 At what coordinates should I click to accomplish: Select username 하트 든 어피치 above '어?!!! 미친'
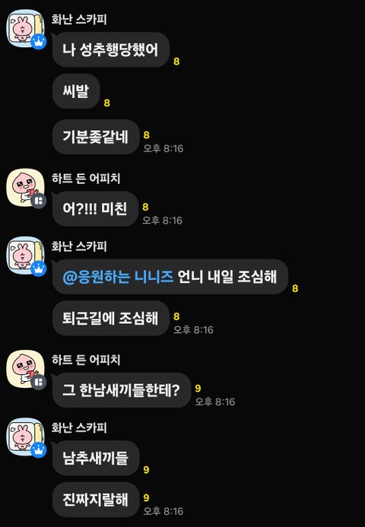86,178
